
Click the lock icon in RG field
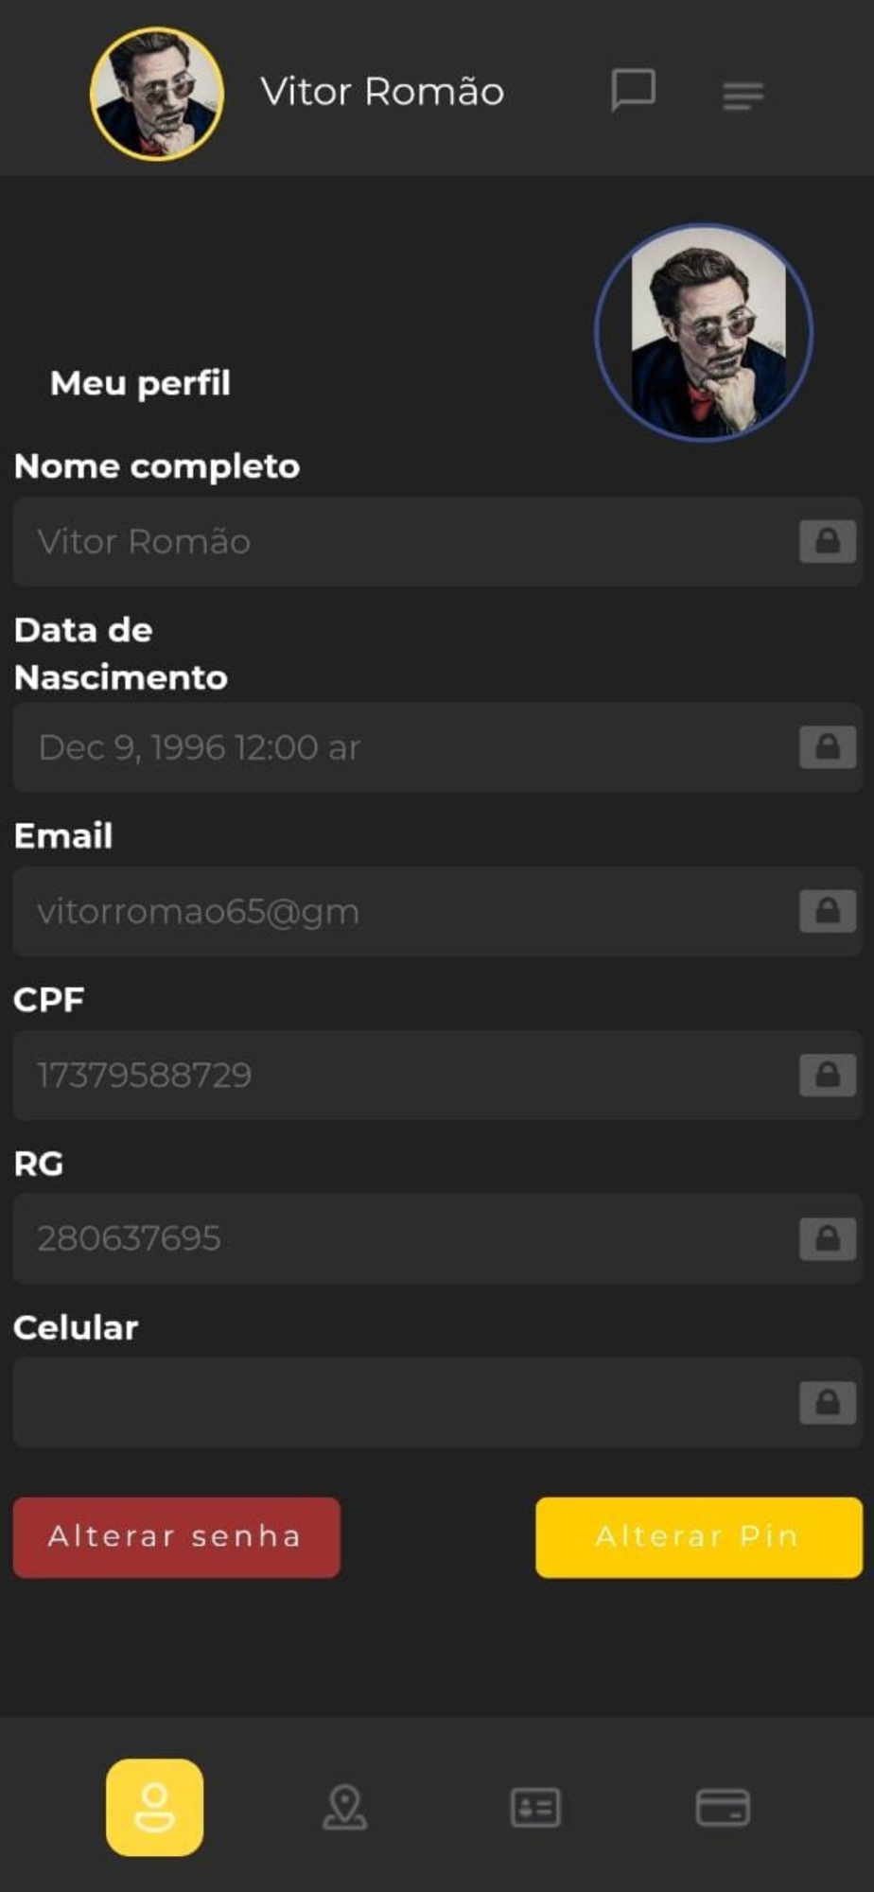pyautogui.click(x=828, y=1238)
